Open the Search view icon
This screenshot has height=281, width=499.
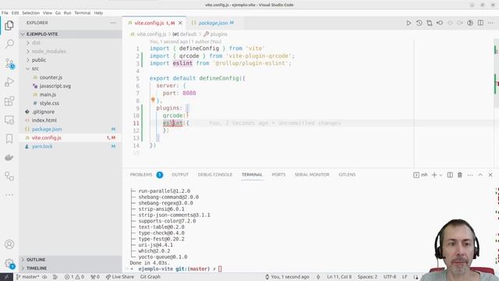tap(9, 44)
